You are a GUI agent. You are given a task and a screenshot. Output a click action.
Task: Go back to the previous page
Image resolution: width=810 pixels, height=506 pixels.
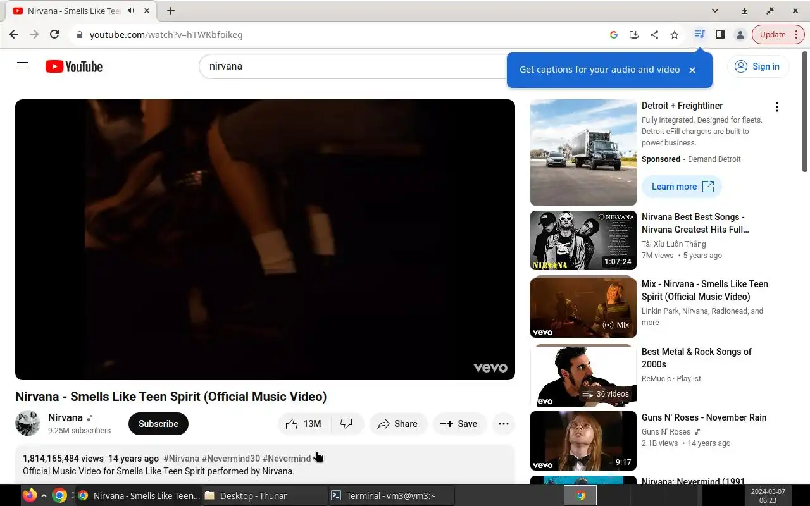(x=14, y=35)
